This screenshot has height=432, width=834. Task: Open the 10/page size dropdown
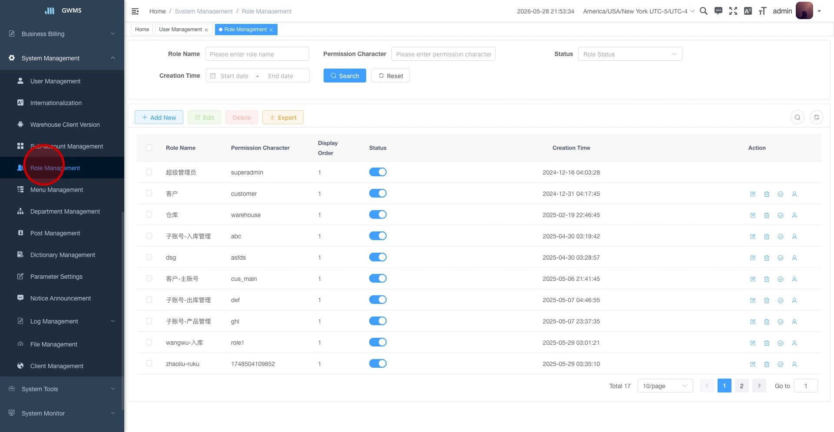665,386
